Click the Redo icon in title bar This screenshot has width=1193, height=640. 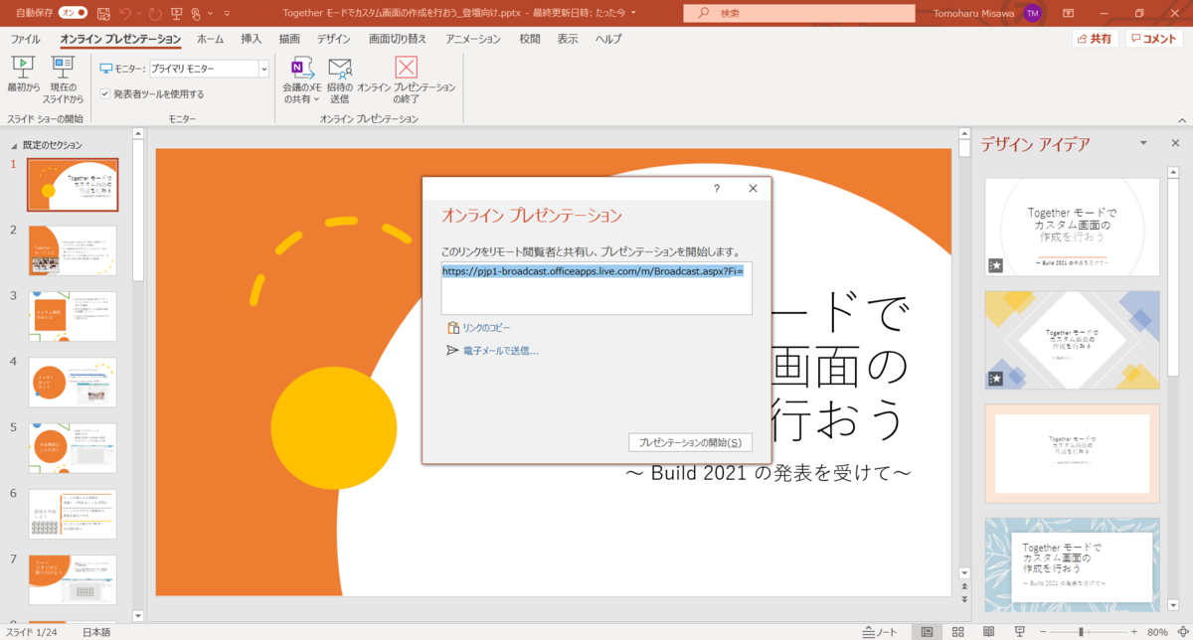(153, 14)
